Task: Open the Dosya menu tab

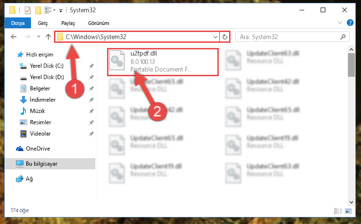Action: [18, 23]
